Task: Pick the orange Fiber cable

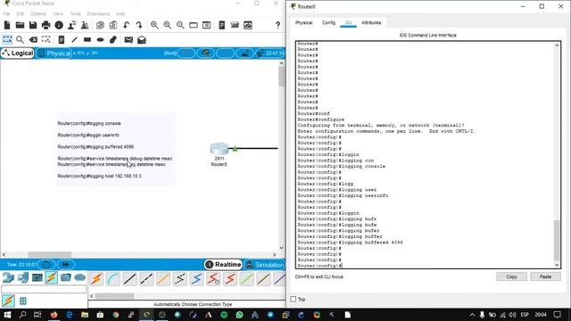Action: pos(163,279)
